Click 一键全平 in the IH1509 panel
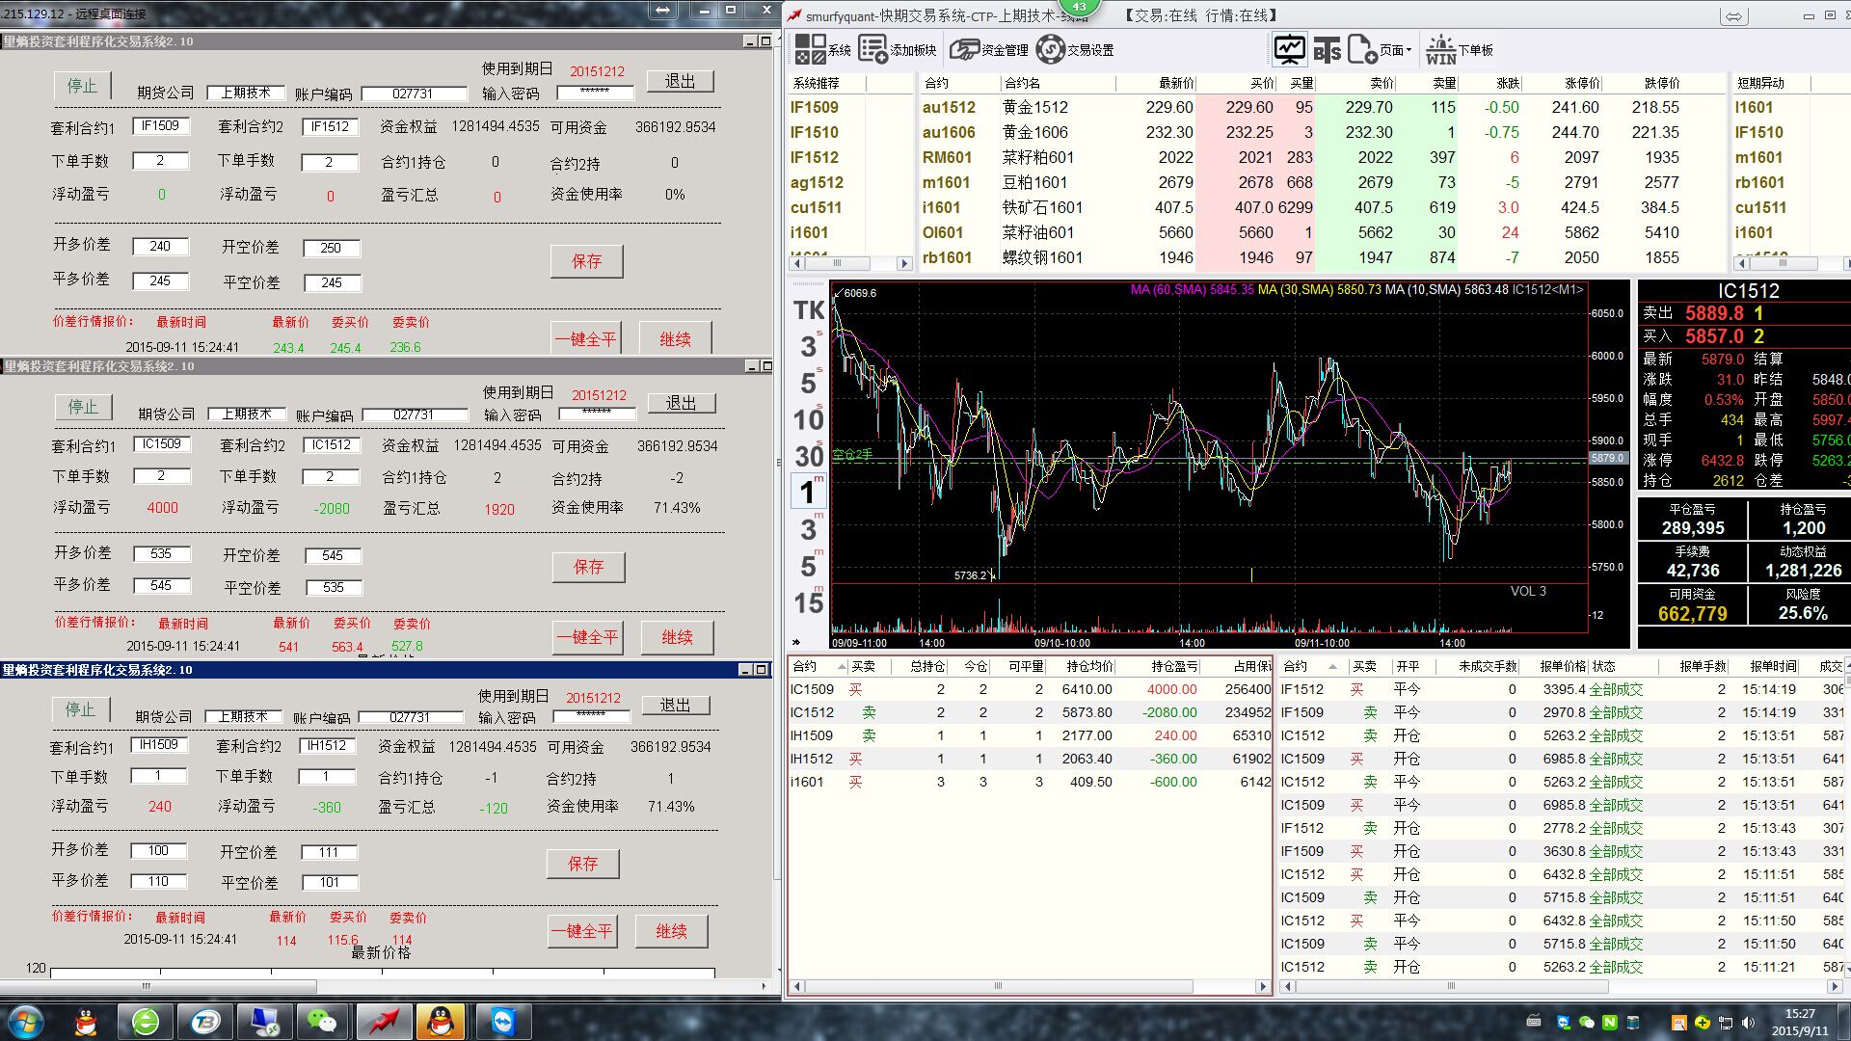Image resolution: width=1851 pixels, height=1041 pixels. click(582, 930)
